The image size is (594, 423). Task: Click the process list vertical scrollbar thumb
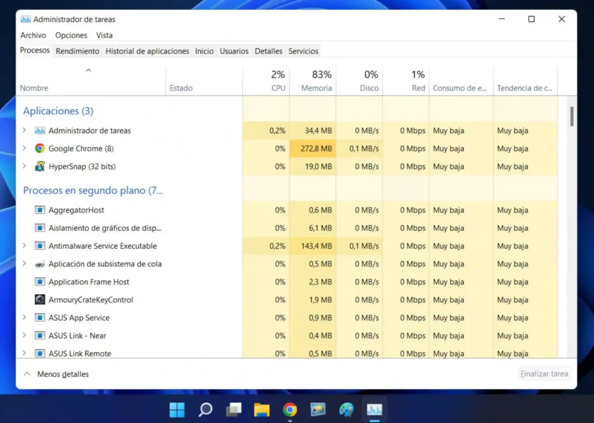pos(571,117)
